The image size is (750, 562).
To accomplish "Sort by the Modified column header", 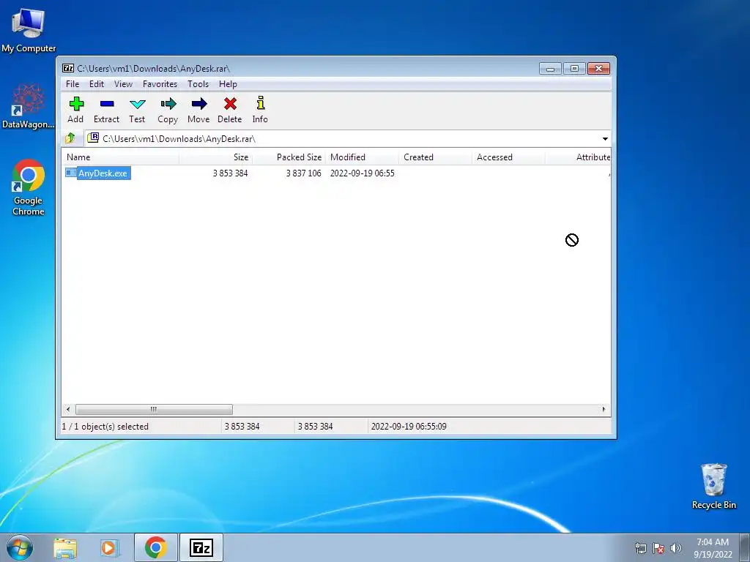I will pos(362,157).
